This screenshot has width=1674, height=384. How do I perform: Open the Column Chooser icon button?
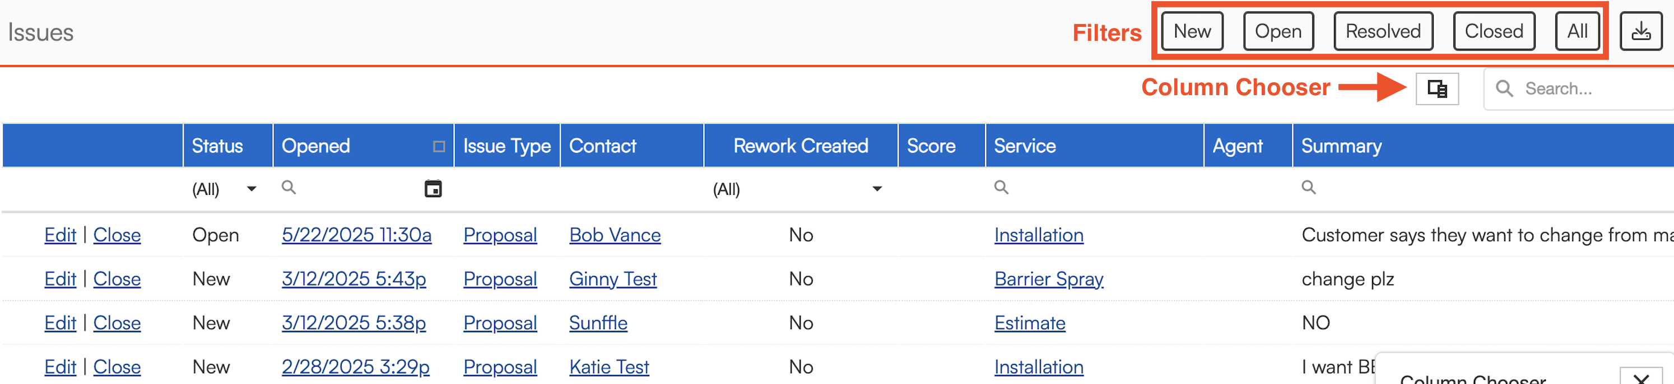pyautogui.click(x=1437, y=88)
